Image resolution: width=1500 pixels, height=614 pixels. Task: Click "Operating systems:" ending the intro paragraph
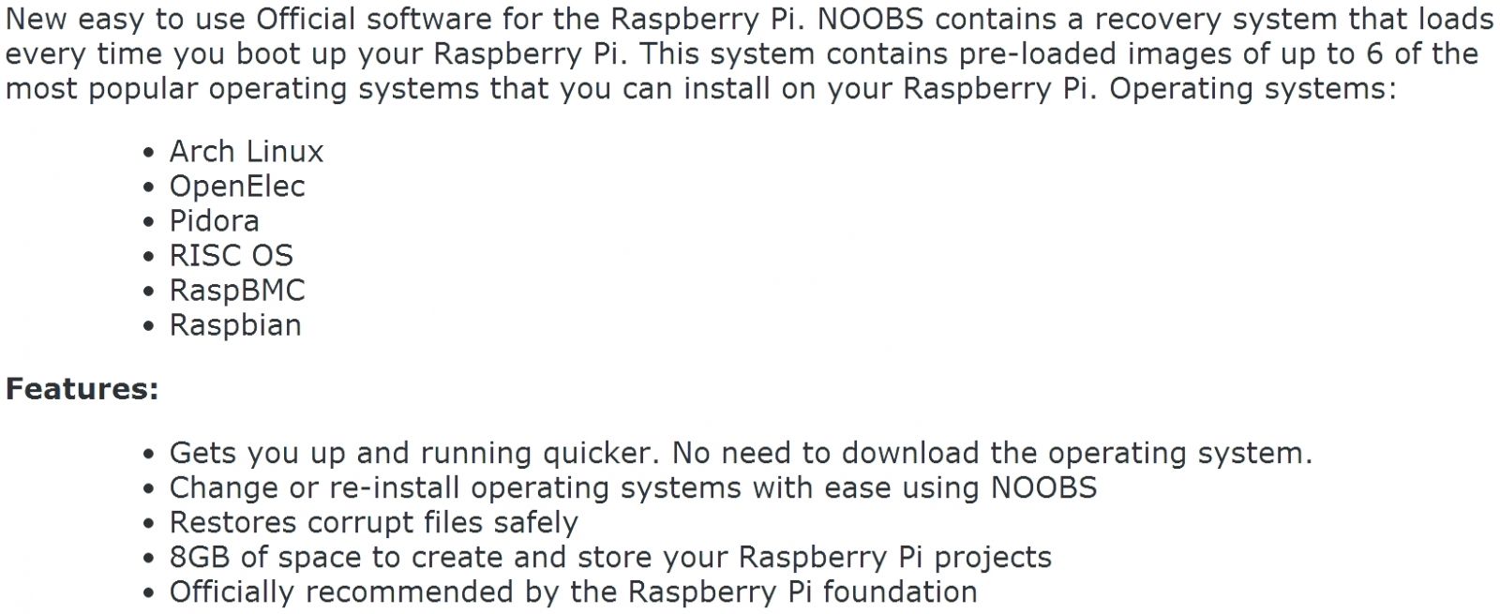coord(1252,89)
